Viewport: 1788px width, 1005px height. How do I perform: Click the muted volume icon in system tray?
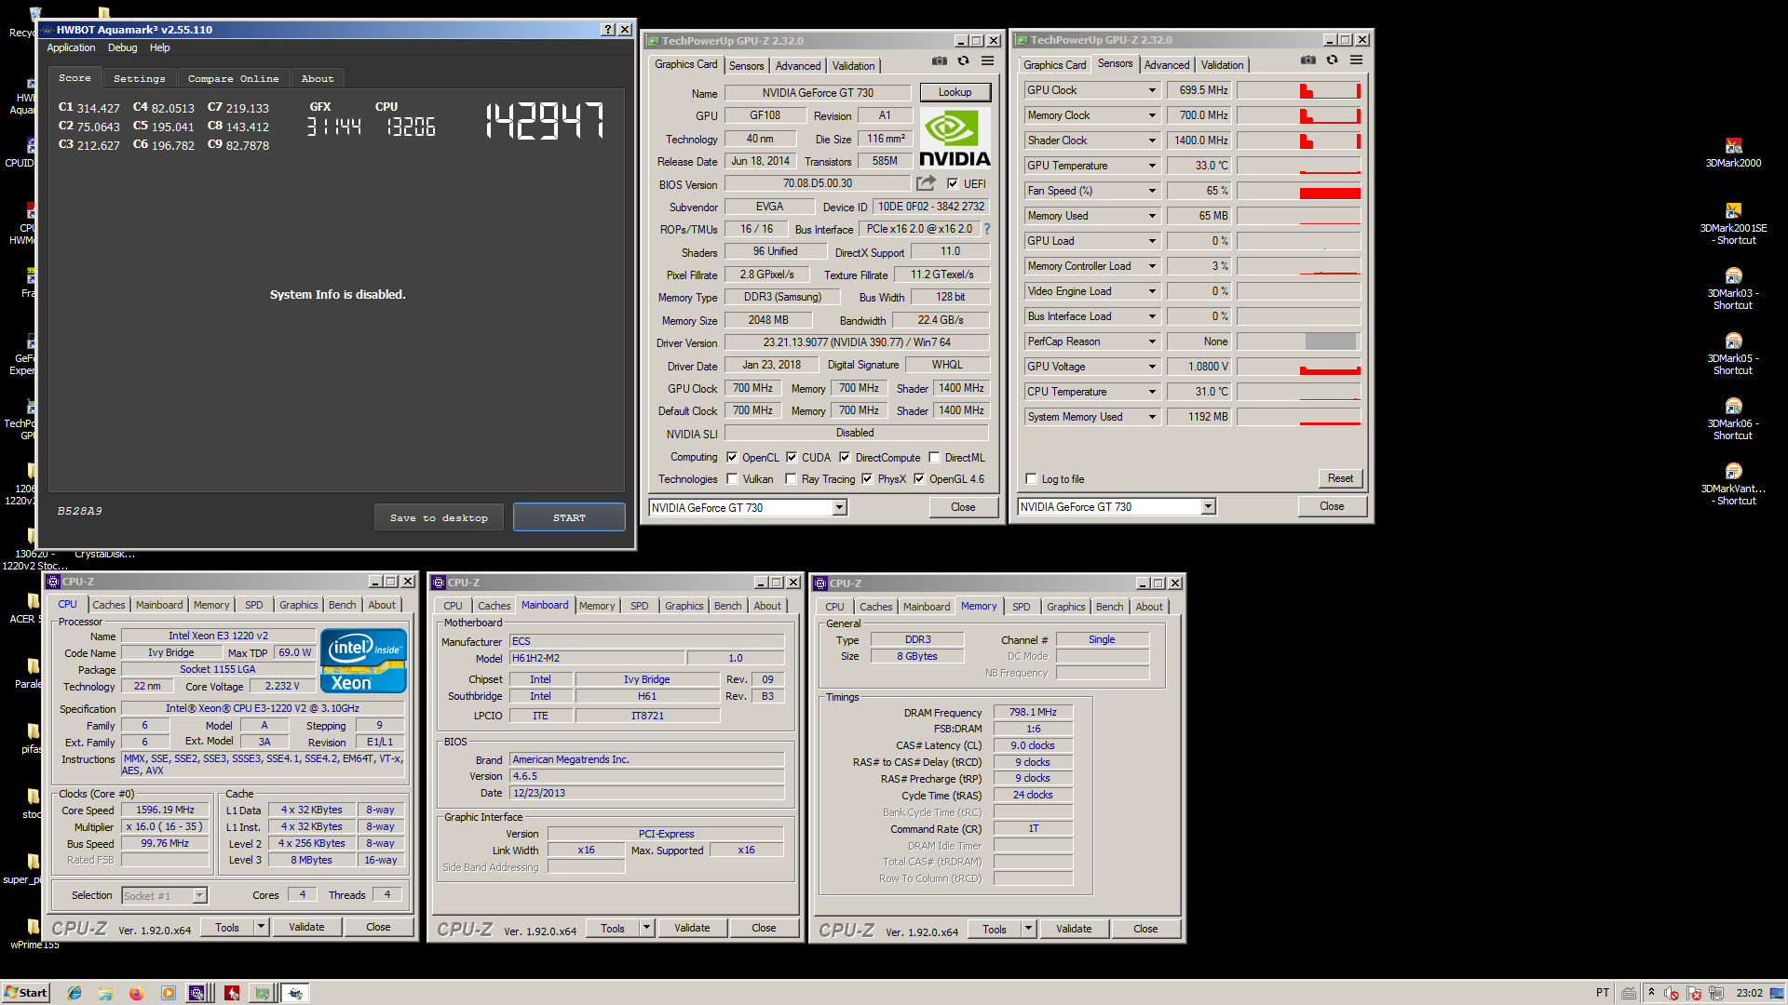(1672, 993)
